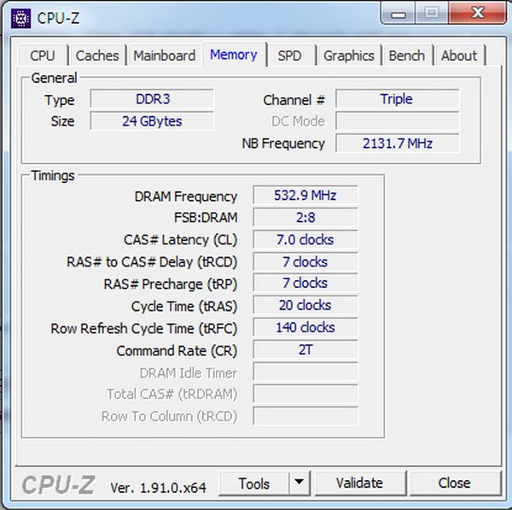This screenshot has height=510, width=512.
Task: Close window with the red X button
Action: [x=477, y=14]
